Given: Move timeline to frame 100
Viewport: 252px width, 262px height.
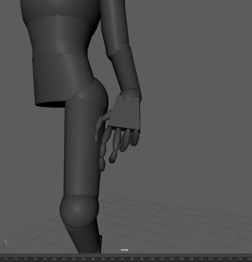Looking at the screenshot, I should tap(152, 259).
